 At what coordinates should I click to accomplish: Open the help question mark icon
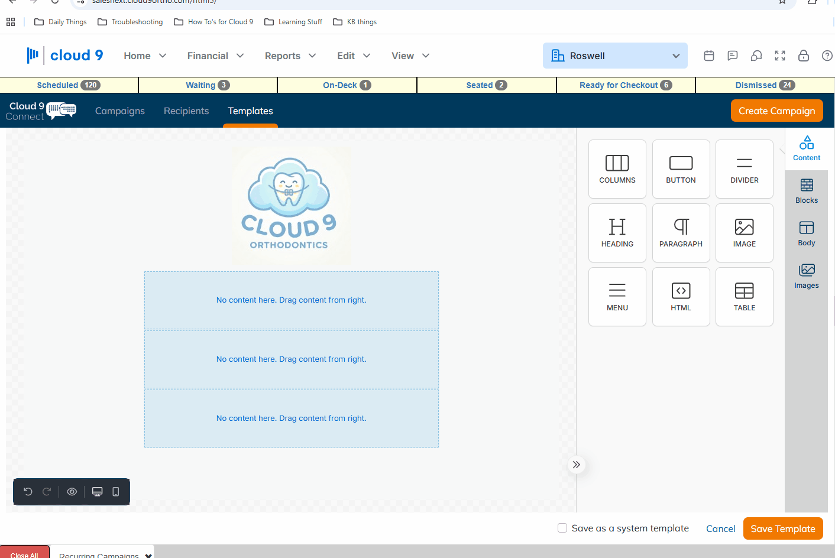827,56
